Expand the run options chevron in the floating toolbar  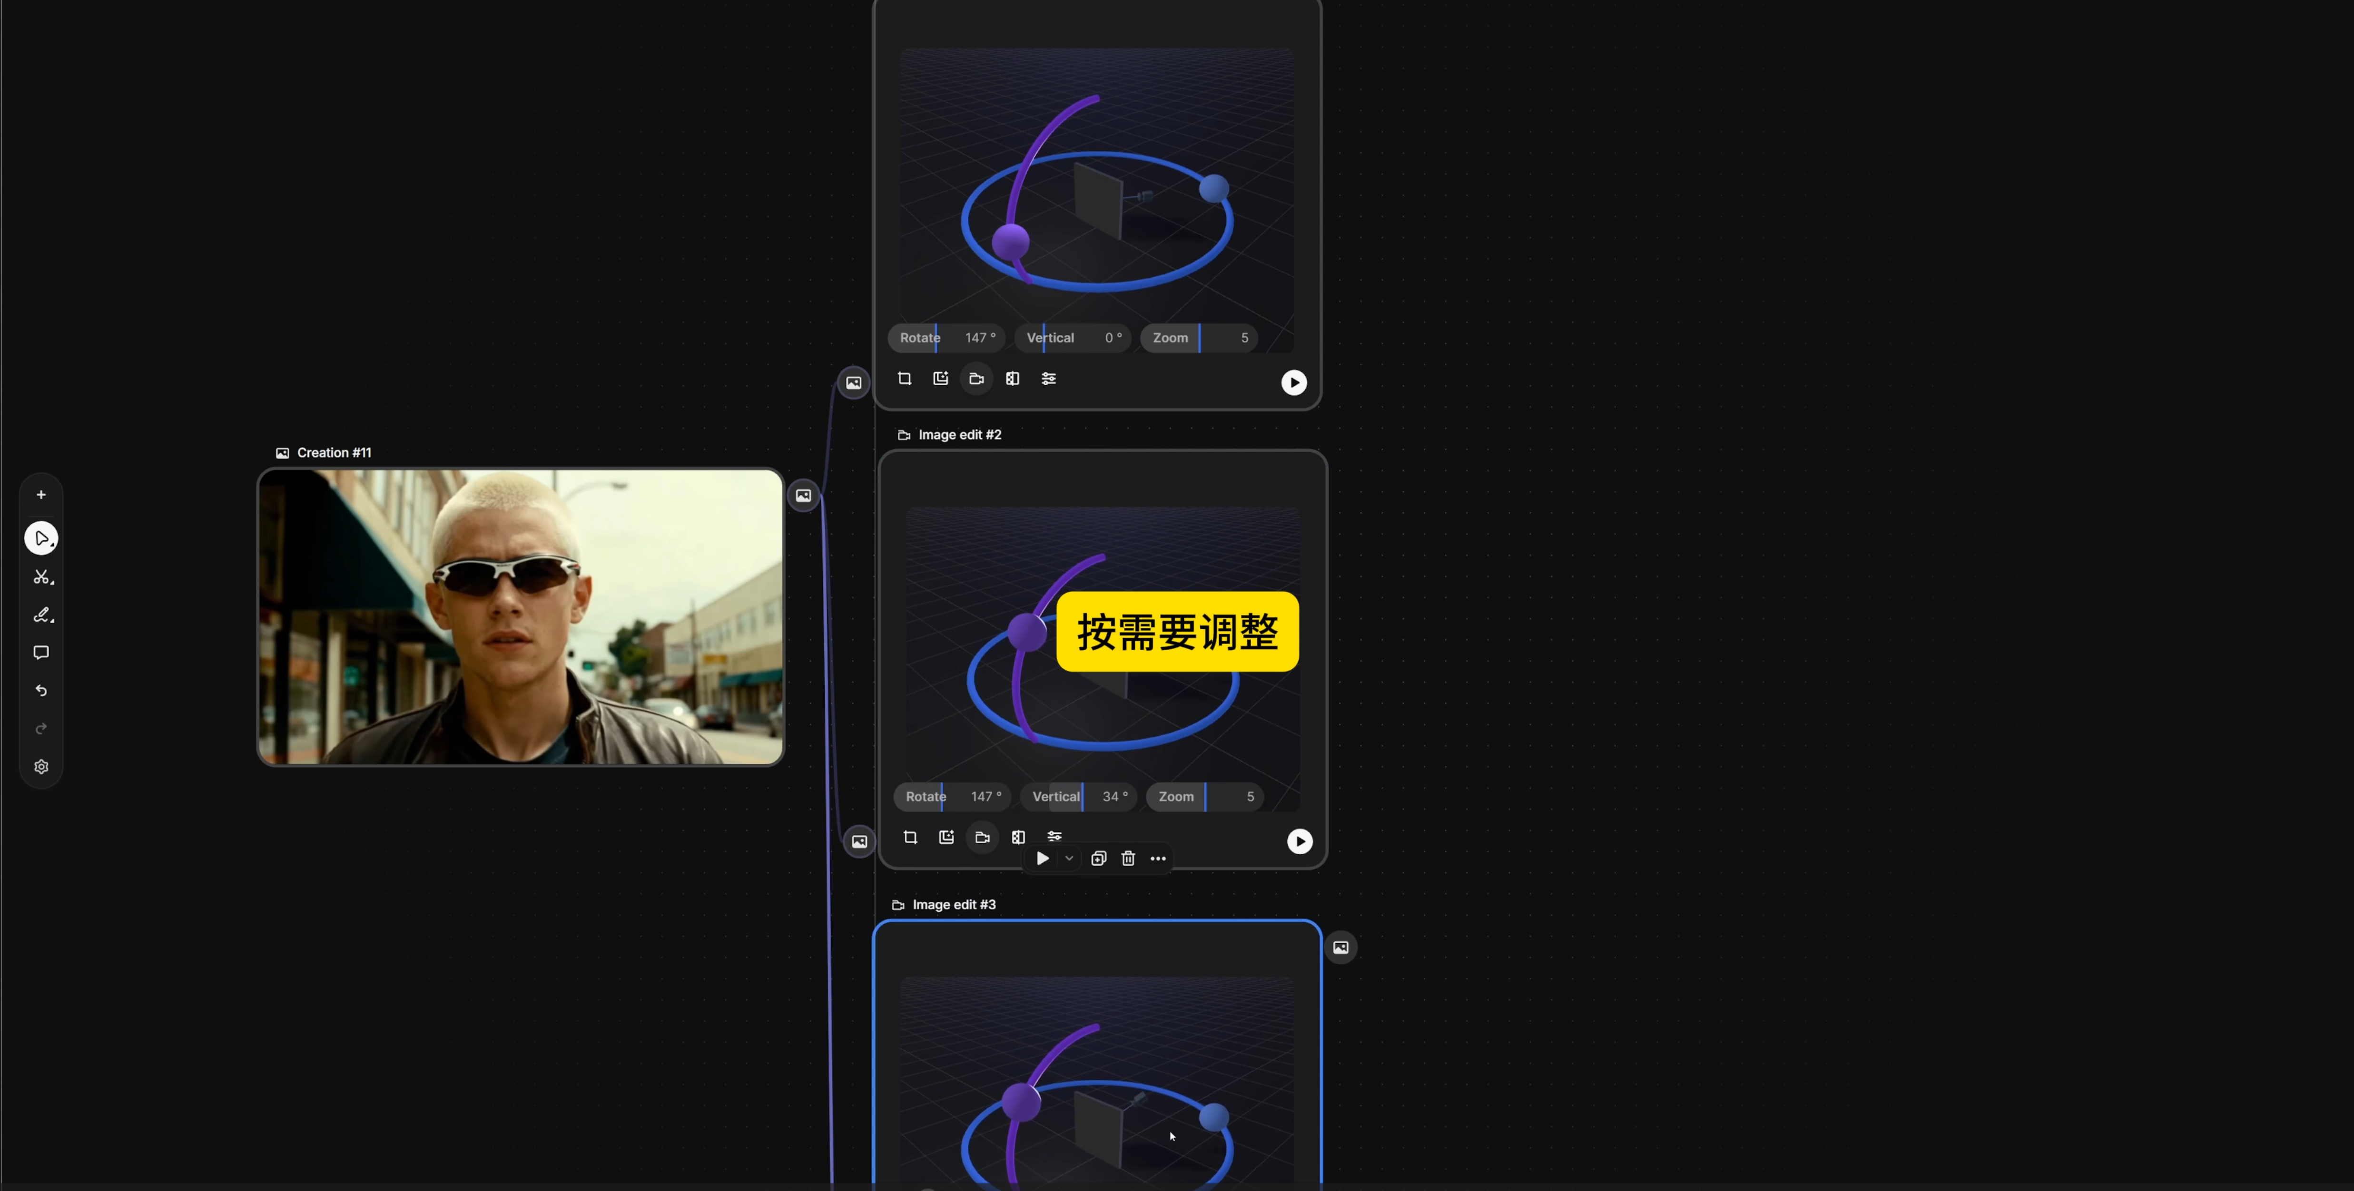pyautogui.click(x=1069, y=859)
